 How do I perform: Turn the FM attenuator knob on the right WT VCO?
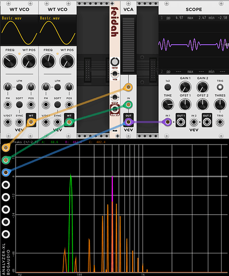tap(46, 87)
